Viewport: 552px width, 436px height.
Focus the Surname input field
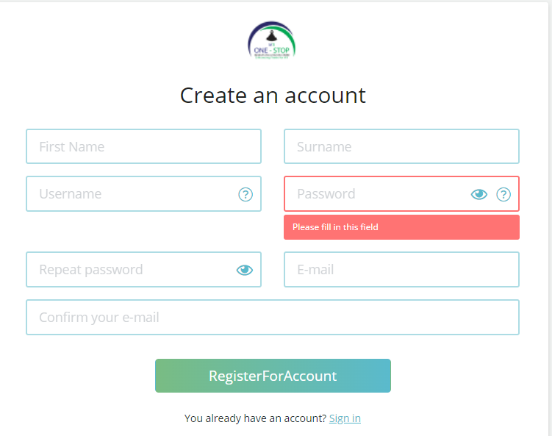point(401,146)
